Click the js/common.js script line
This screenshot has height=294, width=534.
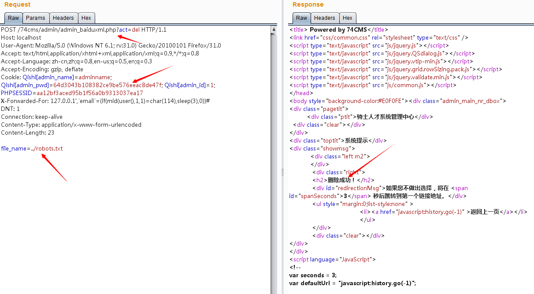373,85
